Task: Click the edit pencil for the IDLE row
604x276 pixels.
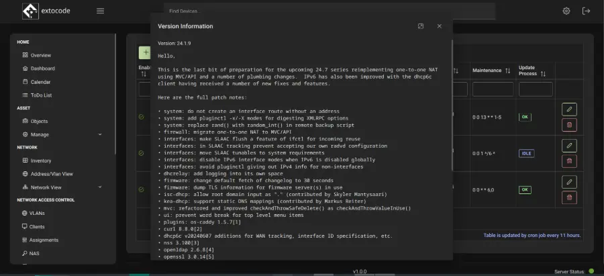Action: 568,146
